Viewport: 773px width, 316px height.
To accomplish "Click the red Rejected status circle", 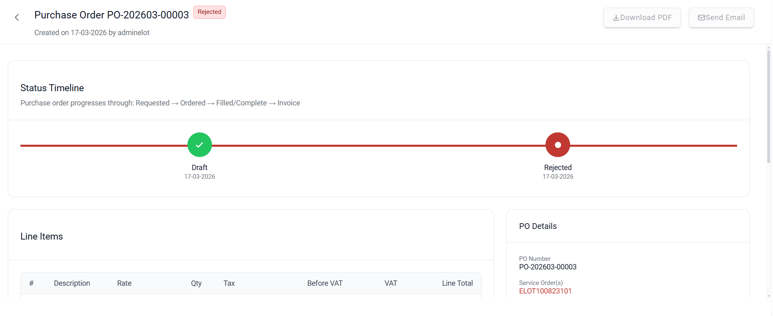I will click(x=558, y=145).
